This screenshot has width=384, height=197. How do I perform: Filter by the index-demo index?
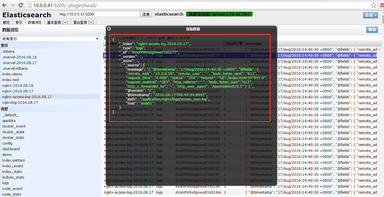tap(50, 74)
